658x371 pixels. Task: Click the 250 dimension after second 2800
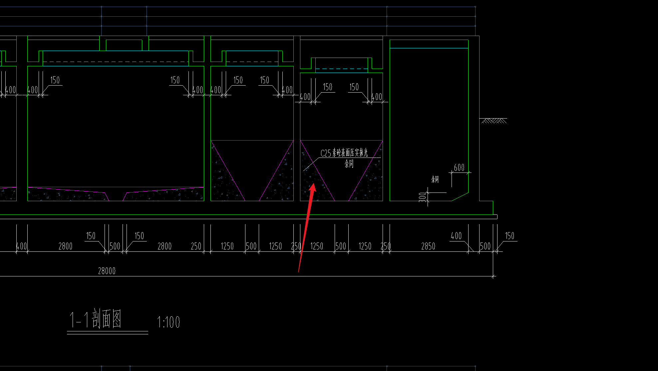196,246
